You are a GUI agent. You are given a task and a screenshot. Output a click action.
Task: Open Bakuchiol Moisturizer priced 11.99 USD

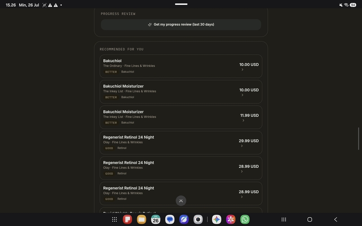[x=181, y=117]
